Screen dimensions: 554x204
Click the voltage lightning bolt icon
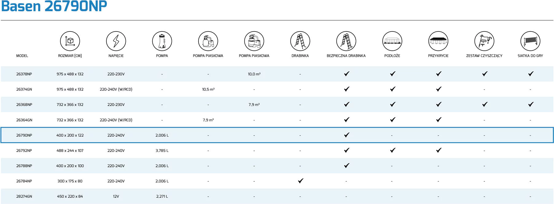coord(116,41)
